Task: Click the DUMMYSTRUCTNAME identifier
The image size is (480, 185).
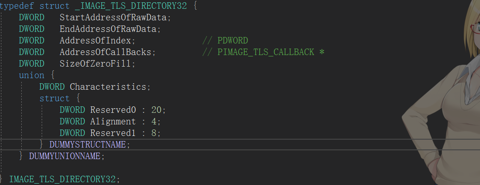Action: tap(87, 145)
